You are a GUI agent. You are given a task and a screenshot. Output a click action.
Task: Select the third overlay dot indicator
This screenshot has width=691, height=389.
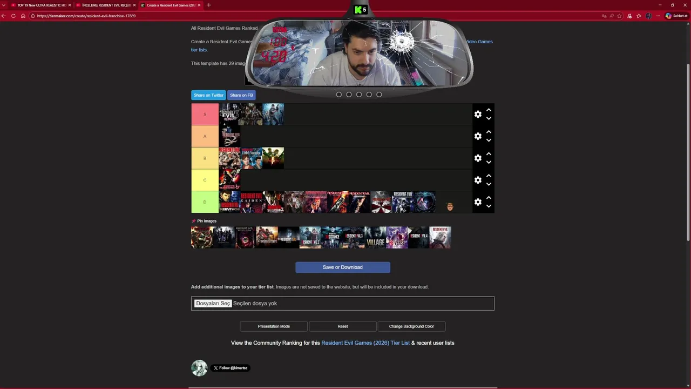pos(359,95)
